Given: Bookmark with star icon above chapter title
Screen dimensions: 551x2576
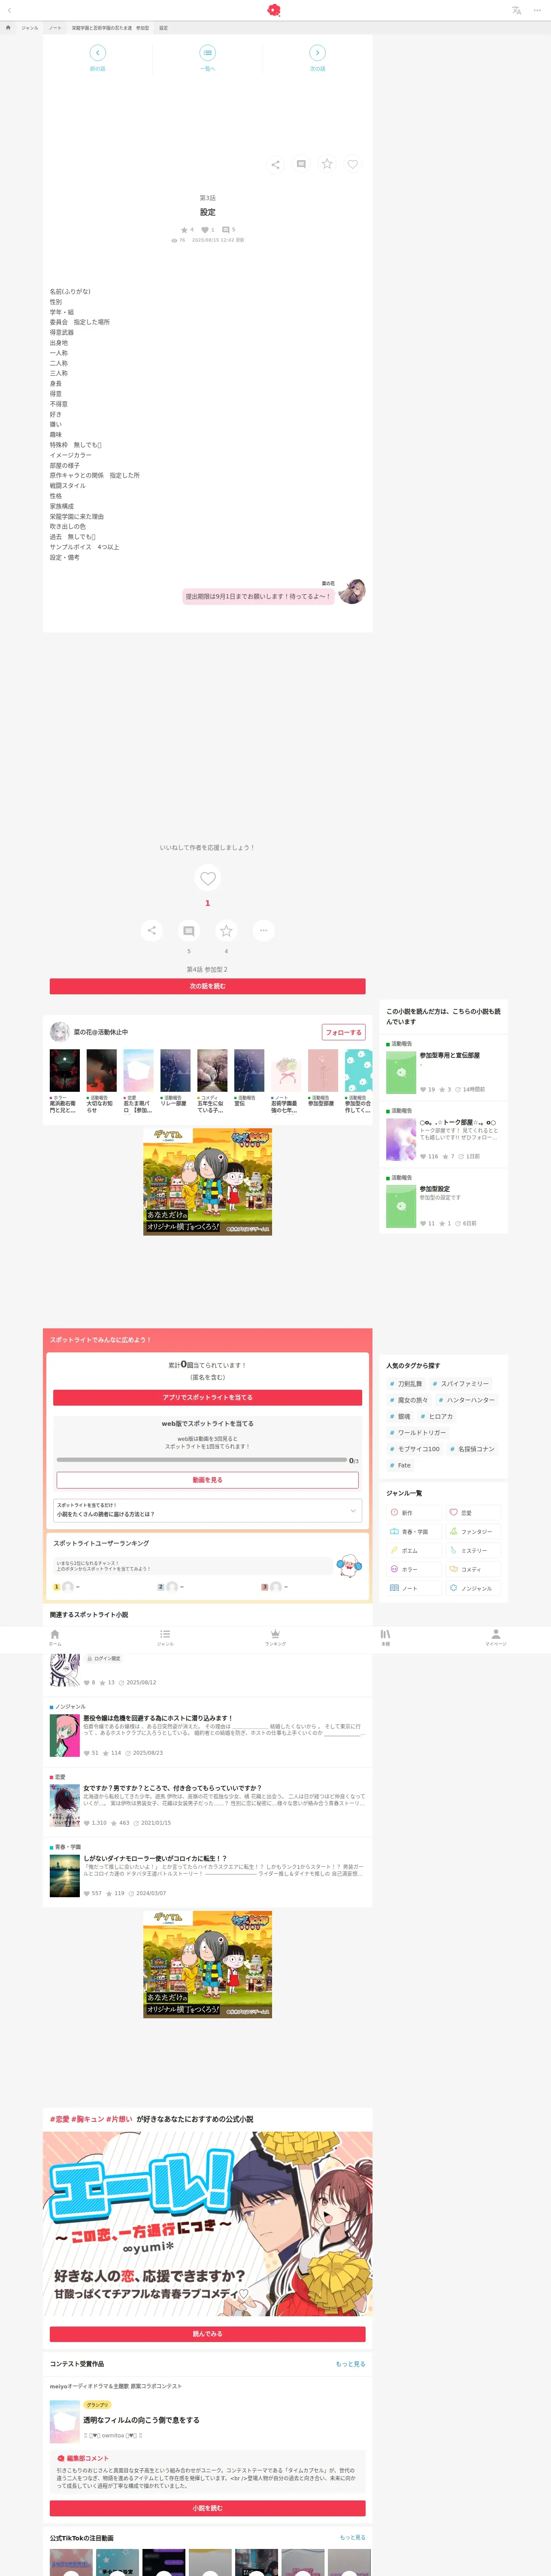Looking at the screenshot, I should 327,164.
